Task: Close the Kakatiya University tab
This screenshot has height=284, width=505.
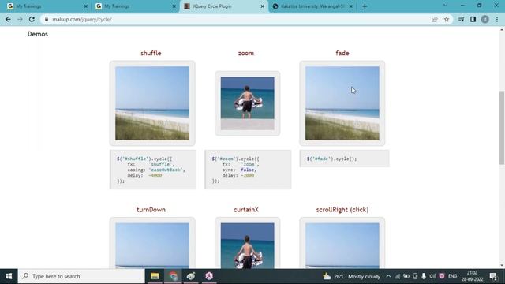Action: click(x=350, y=6)
